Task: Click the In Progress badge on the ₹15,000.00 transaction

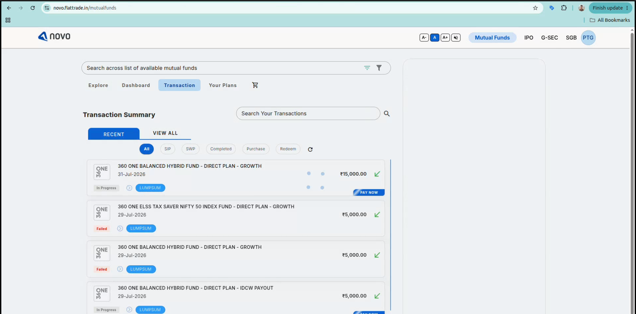Action: [x=106, y=188]
